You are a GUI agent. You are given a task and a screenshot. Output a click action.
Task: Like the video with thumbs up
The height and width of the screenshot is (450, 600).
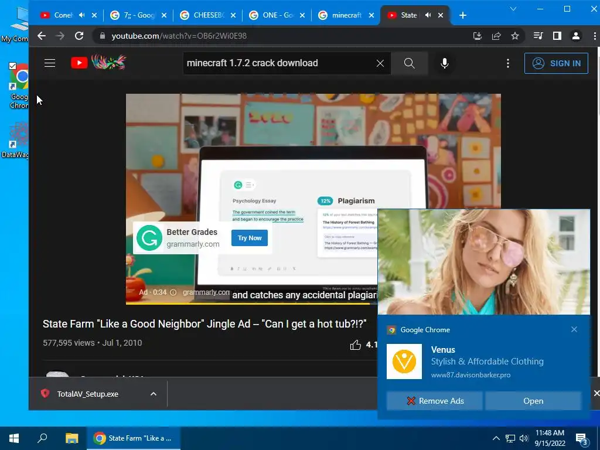(x=356, y=345)
